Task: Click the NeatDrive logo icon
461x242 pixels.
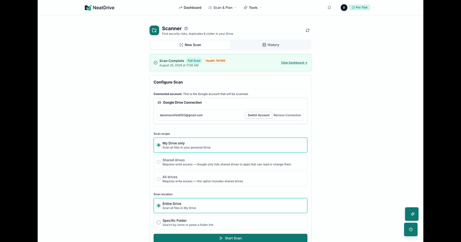Action: point(88,8)
